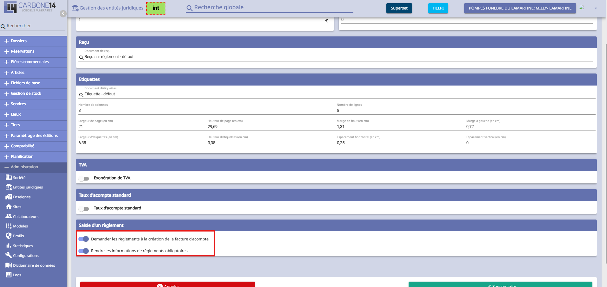
Task: Click the Société building icon
Action: (9, 177)
